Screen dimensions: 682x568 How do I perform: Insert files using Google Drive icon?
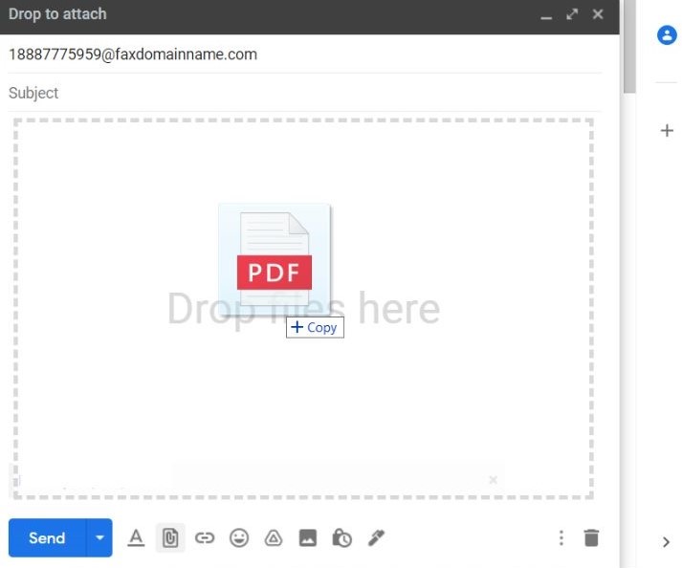click(x=274, y=538)
